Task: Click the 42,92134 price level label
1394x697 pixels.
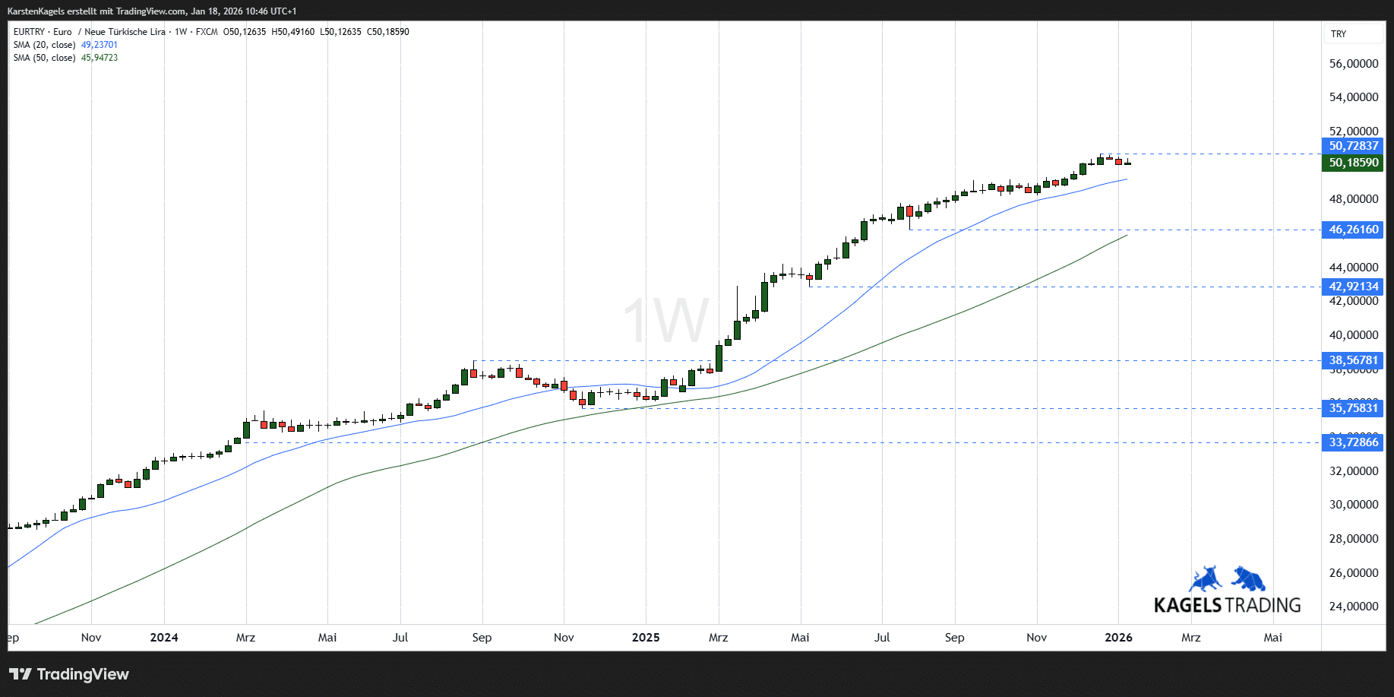Action: click(x=1352, y=287)
